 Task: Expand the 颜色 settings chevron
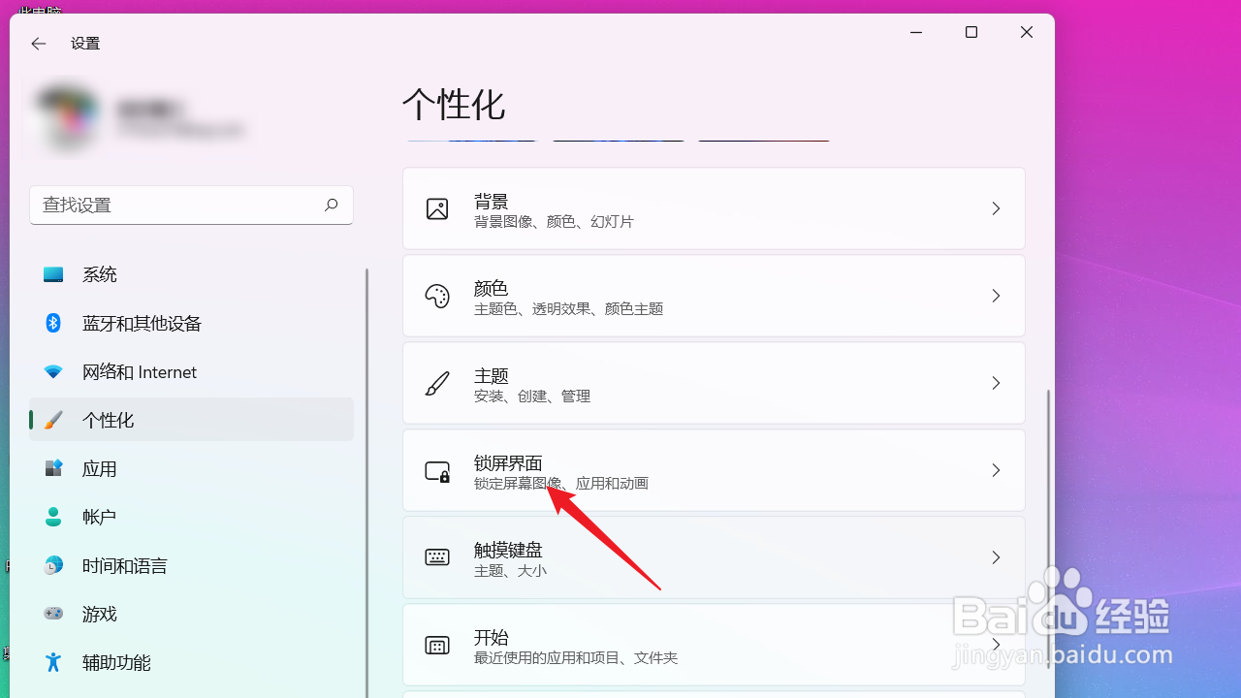[996, 295]
